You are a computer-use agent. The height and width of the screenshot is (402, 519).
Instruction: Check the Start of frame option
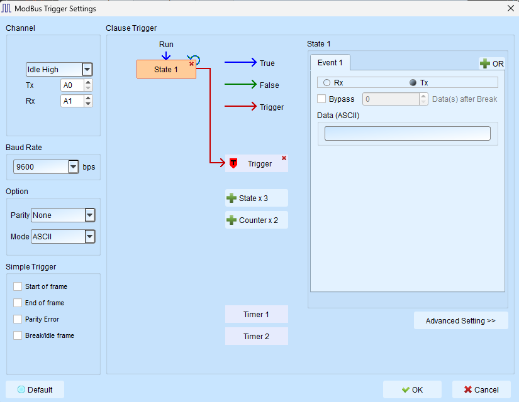pos(18,286)
